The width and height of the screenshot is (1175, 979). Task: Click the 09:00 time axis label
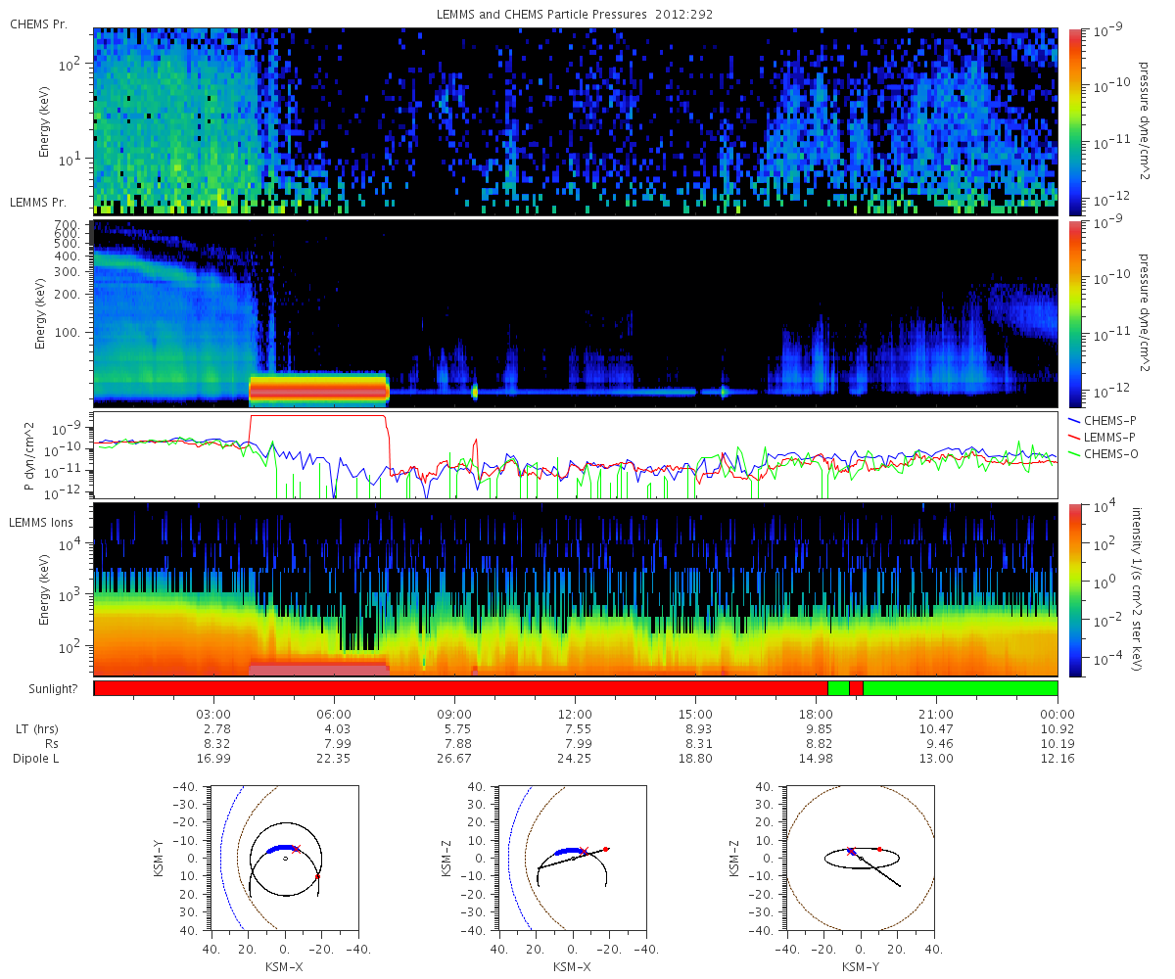454,714
